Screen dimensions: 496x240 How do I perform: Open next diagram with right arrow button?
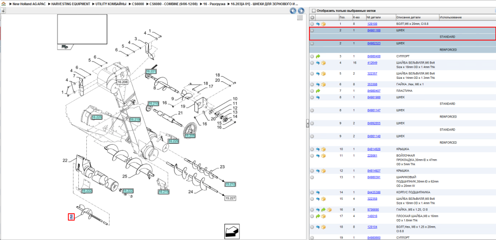pyautogui.click(x=301, y=11)
